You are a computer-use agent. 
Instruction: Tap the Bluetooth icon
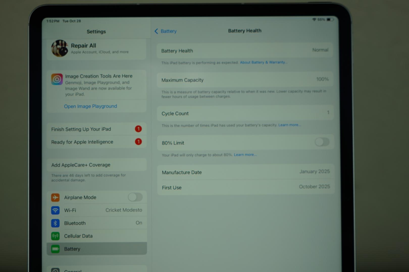tap(55, 223)
